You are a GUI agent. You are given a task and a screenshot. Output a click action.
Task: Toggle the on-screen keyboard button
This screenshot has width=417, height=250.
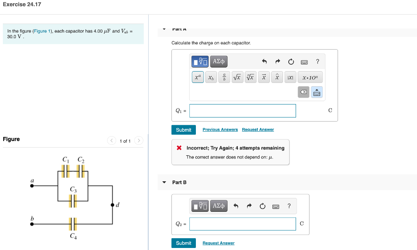coord(317,92)
